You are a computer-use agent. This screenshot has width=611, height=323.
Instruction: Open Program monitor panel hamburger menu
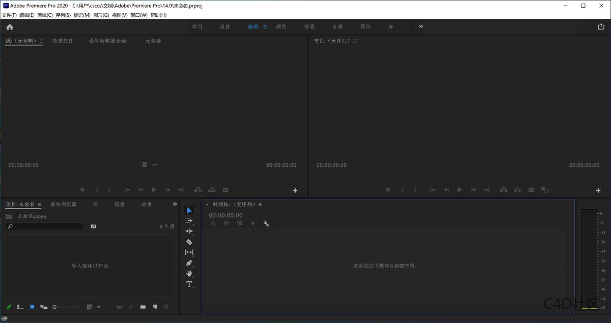pyautogui.click(x=355, y=41)
